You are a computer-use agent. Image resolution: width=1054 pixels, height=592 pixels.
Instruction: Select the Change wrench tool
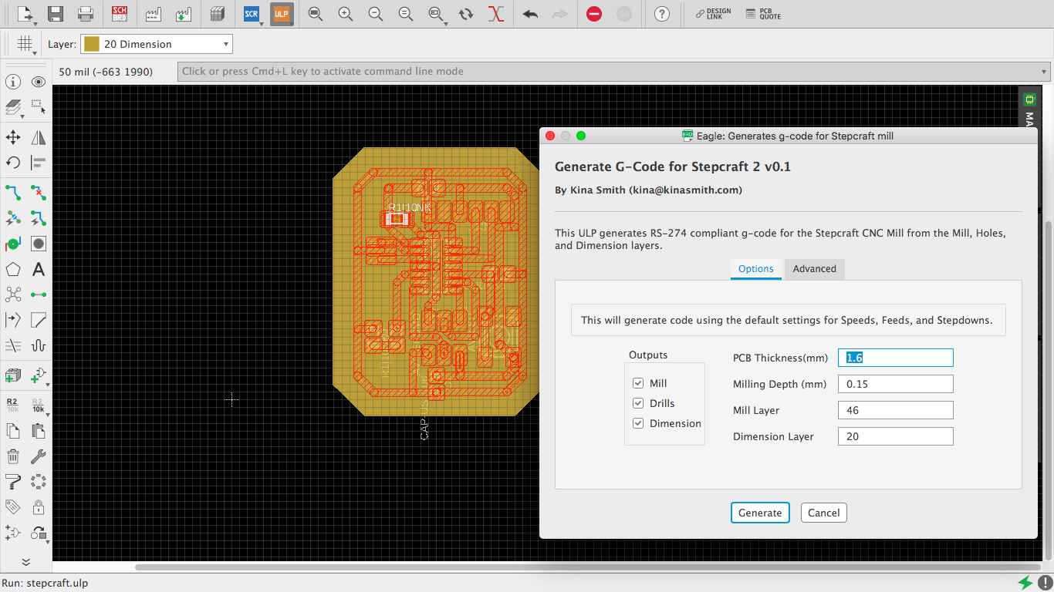(x=39, y=456)
